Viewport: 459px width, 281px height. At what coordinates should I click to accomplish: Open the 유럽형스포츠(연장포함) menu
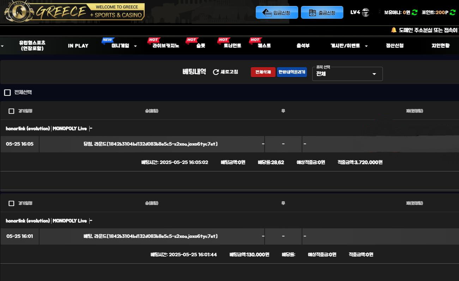tap(32, 45)
